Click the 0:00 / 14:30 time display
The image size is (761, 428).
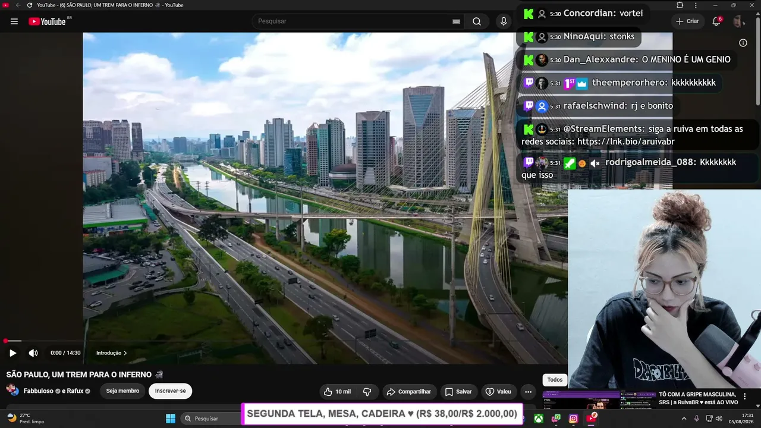(65, 353)
